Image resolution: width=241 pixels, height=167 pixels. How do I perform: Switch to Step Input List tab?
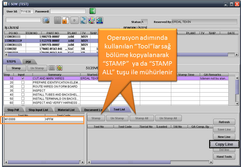tap(38, 110)
